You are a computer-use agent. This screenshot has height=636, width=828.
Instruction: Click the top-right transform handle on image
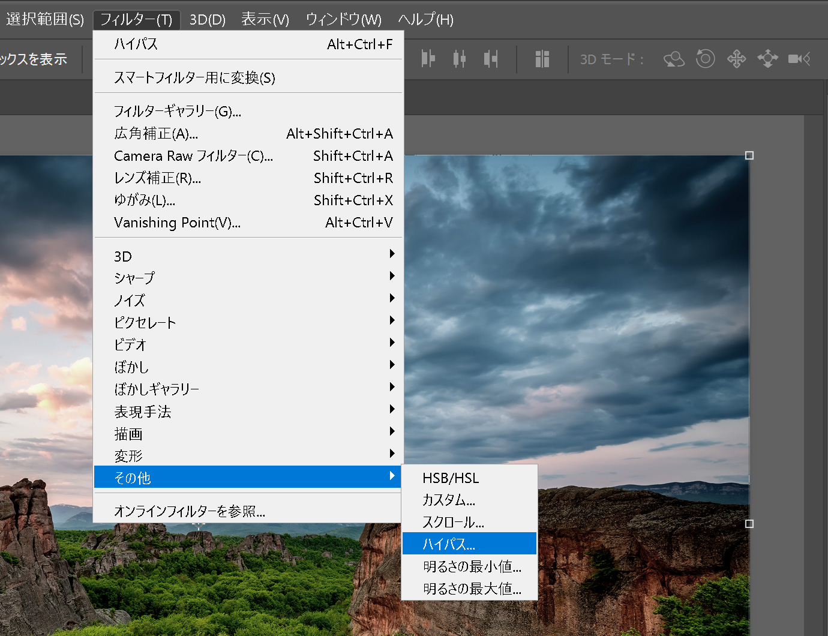[x=749, y=155]
